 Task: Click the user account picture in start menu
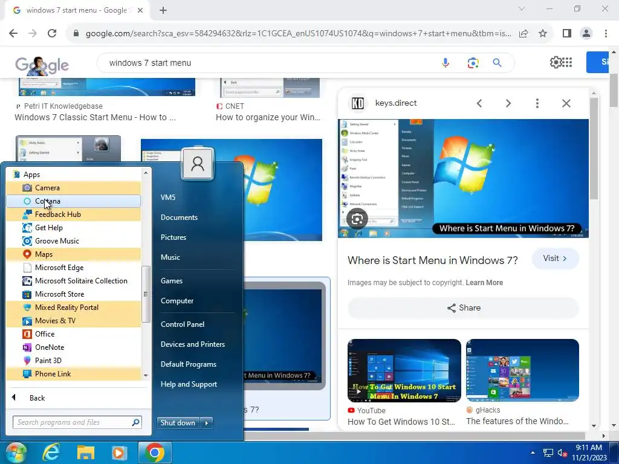[x=198, y=163]
